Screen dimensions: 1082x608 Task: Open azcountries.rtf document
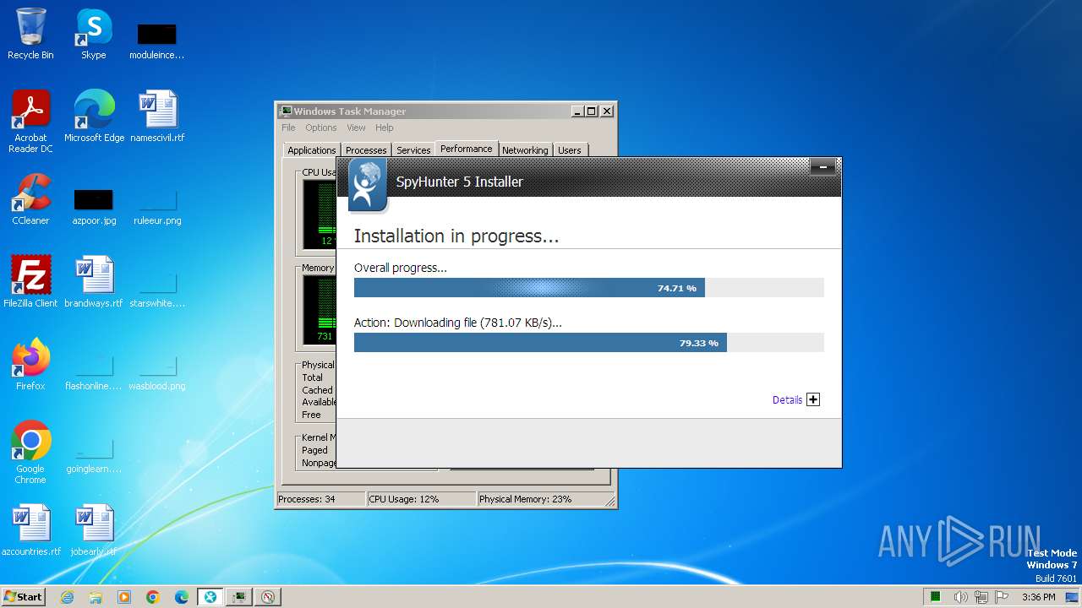click(31, 530)
